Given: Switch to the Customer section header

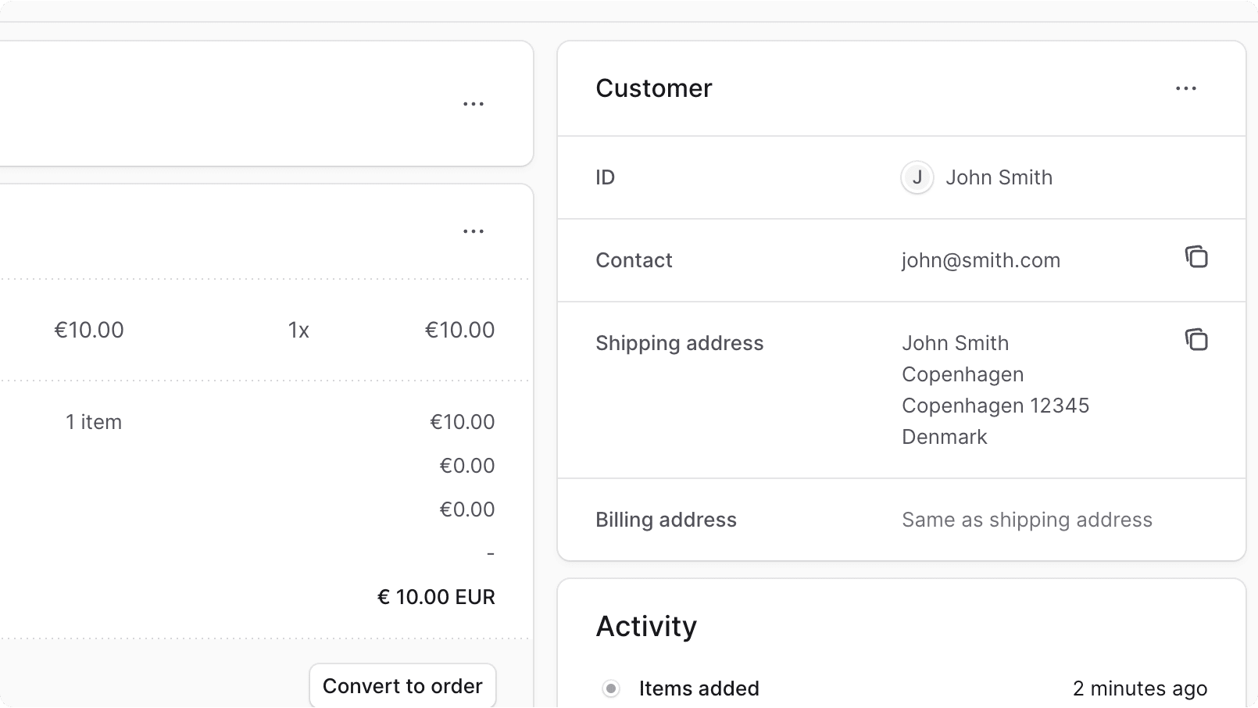Looking at the screenshot, I should click(x=654, y=88).
